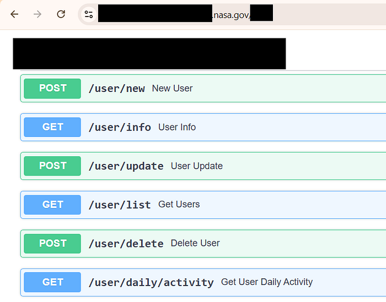Click POST badge for /user/new
The image size is (386, 302).
[x=52, y=89]
